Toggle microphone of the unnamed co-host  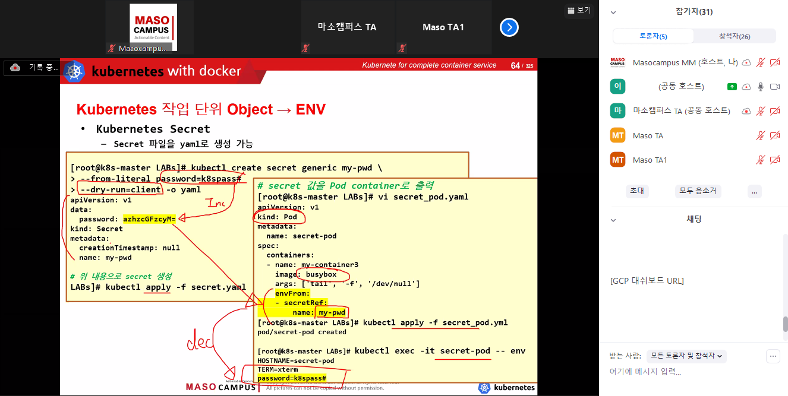click(x=760, y=87)
